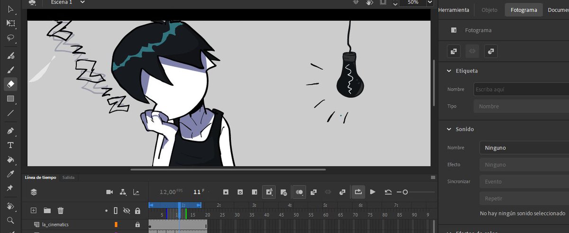Switch to the Herramienta tab
The width and height of the screenshot is (569, 233).
tap(454, 9)
